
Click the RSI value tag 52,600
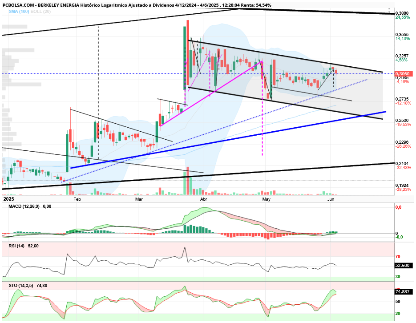(x=404, y=266)
